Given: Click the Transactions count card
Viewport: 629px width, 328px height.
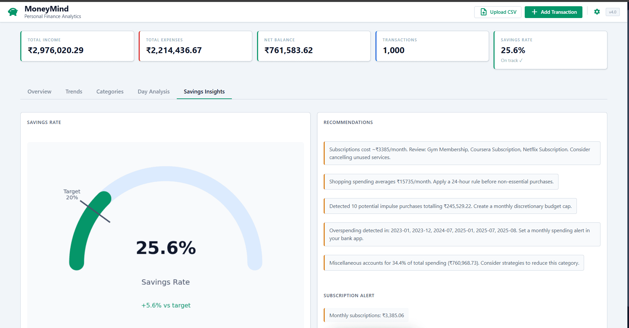Looking at the screenshot, I should [432, 46].
